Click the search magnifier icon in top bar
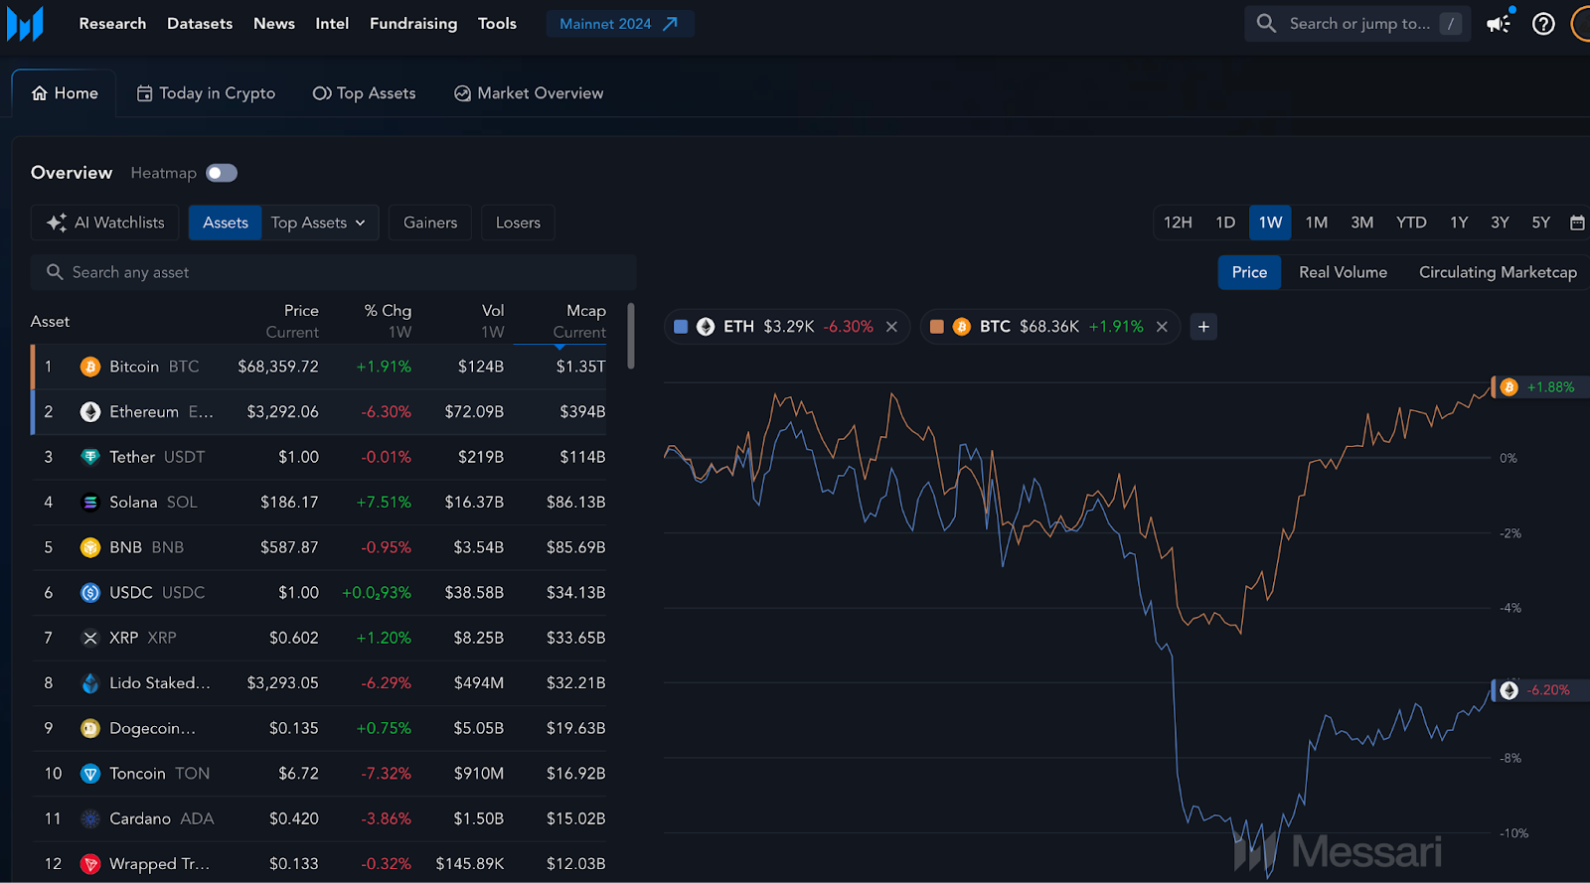Image resolution: width=1590 pixels, height=883 pixels. [x=1266, y=23]
